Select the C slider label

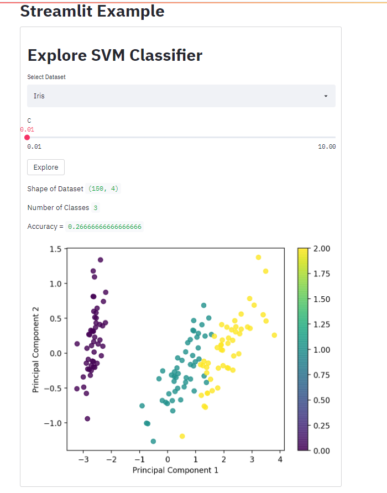coord(29,120)
